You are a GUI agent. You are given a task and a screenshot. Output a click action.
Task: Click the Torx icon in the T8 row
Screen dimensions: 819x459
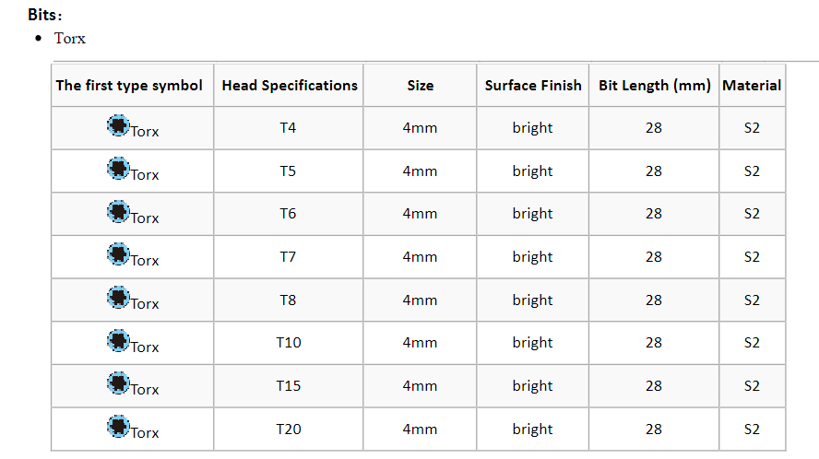[x=118, y=297]
